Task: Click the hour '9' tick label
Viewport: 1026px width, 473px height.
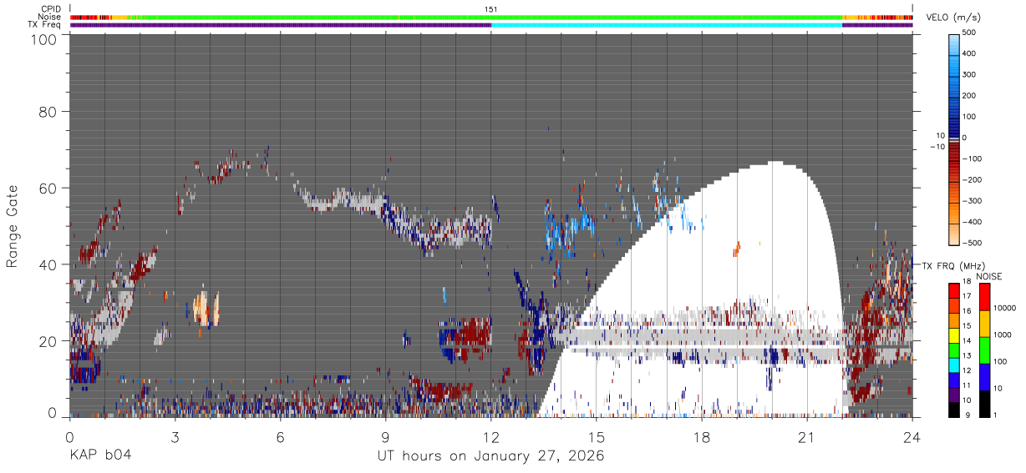Action: pos(386,436)
